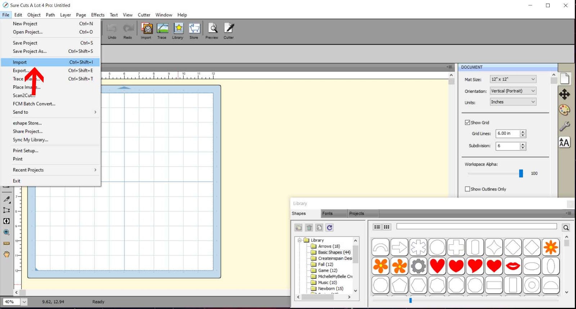Select the Measure ruler tool
576x309 pixels.
[x=6, y=244]
